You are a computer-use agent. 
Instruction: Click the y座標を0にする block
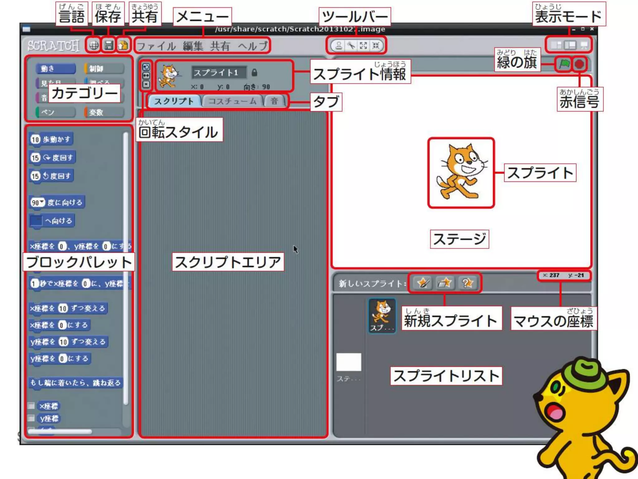[60, 359]
